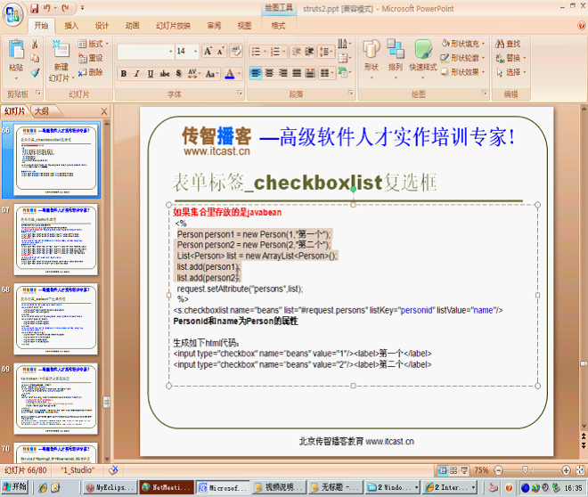Click Find (查找) in the editing group
588x497 pixels.
click(508, 44)
